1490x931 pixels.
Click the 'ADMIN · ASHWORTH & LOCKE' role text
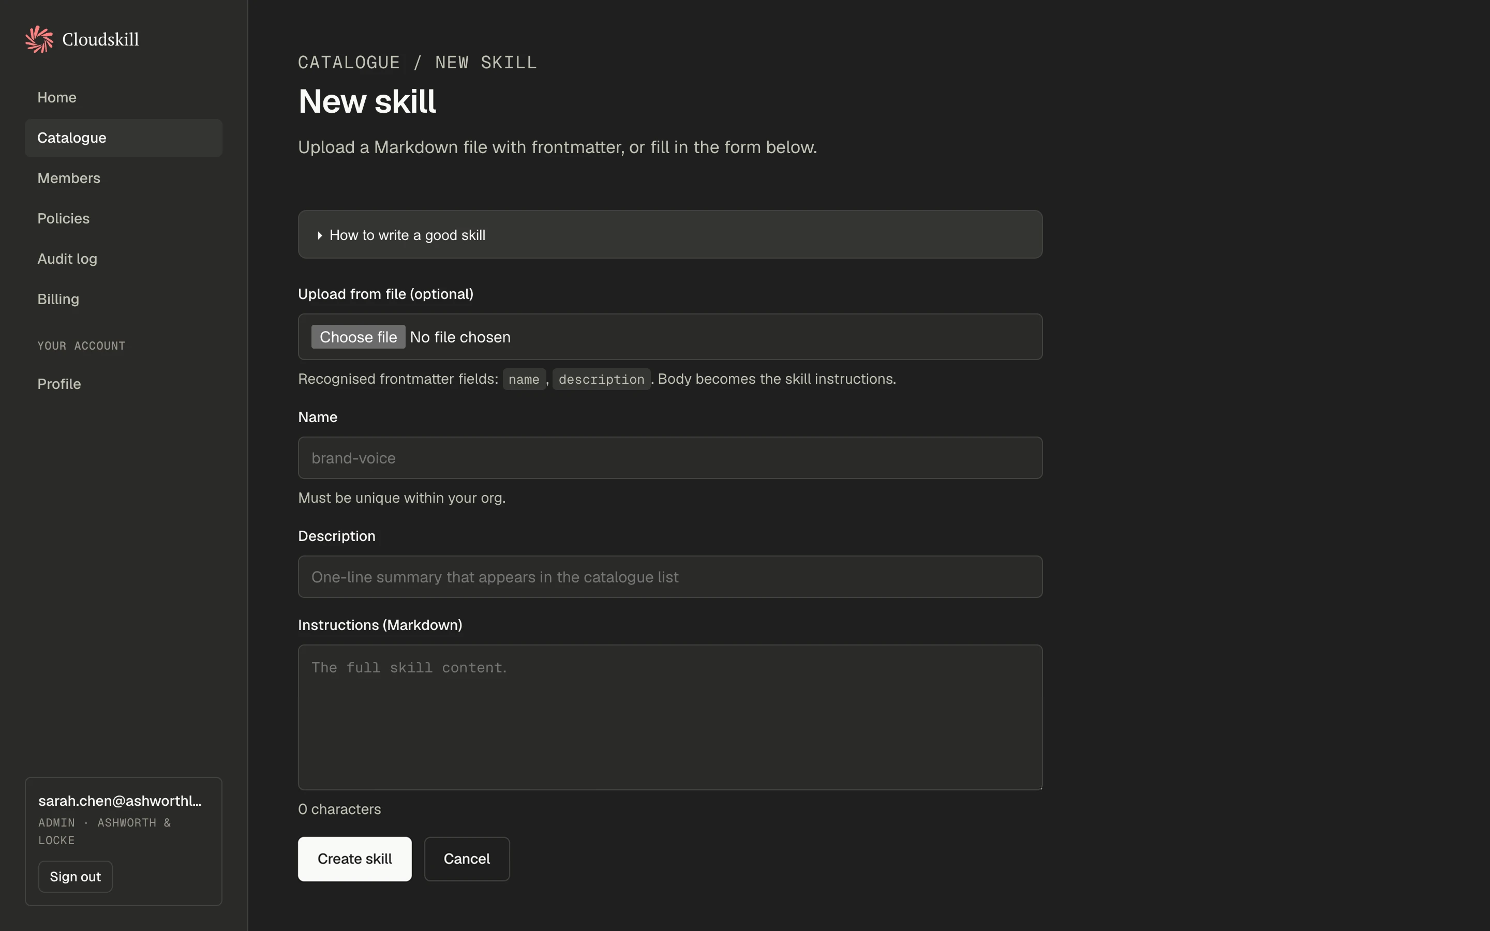[x=105, y=831]
